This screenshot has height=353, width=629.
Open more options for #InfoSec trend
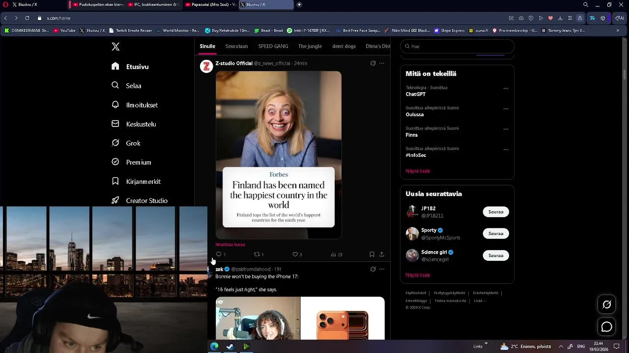pyautogui.click(x=506, y=150)
